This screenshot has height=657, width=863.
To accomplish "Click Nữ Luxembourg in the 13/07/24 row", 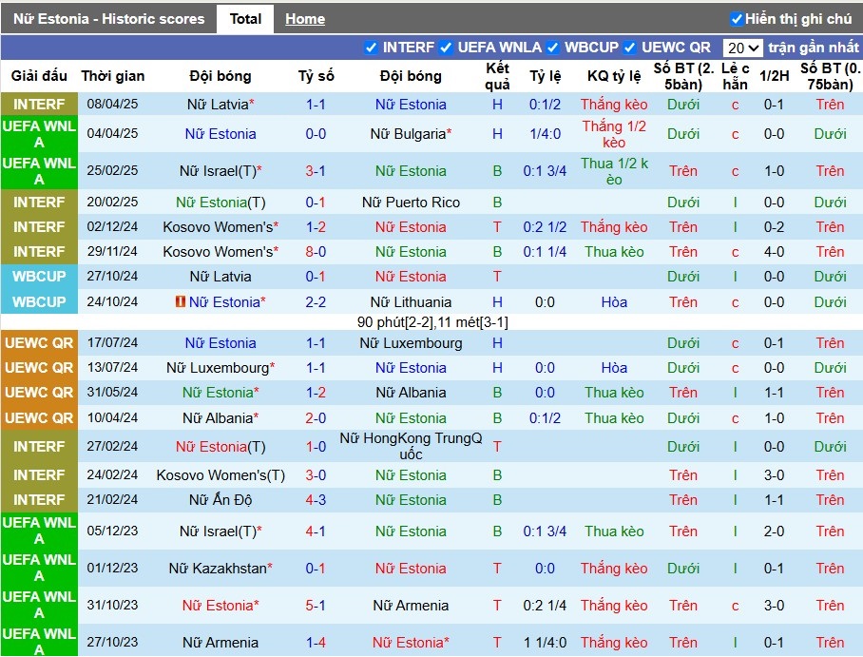I will click(x=218, y=368).
